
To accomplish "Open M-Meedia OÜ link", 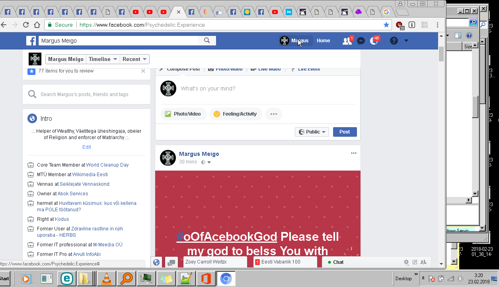I will point(108,245).
